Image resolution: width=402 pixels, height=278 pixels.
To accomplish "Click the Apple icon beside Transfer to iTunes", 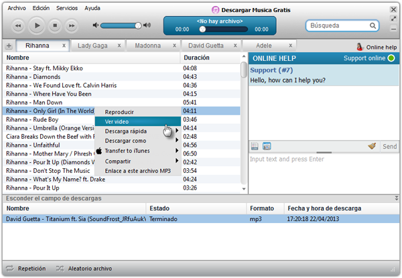I will point(99,151).
